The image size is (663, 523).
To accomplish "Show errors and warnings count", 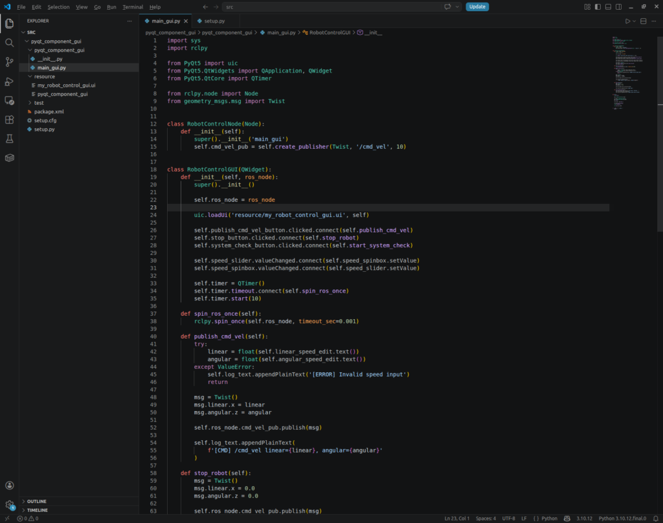I will [28, 518].
